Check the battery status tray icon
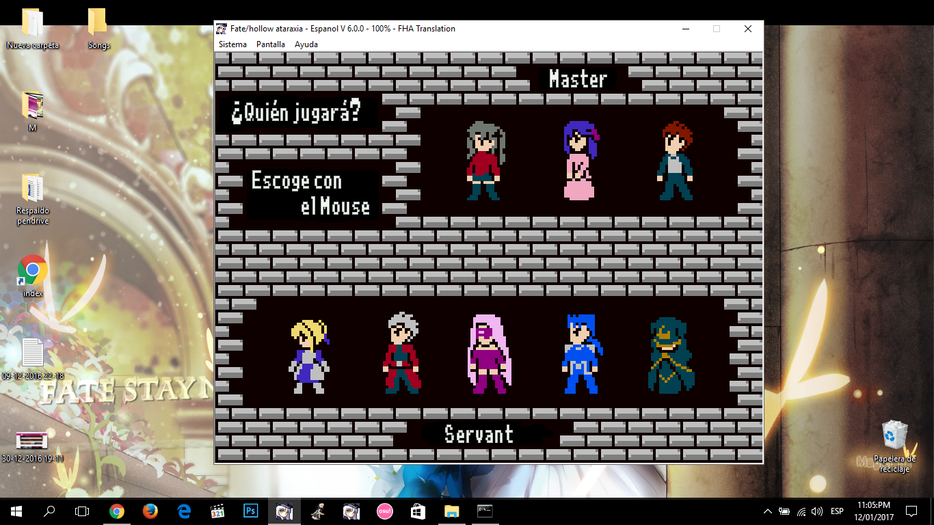This screenshot has width=934, height=525. tap(784, 511)
